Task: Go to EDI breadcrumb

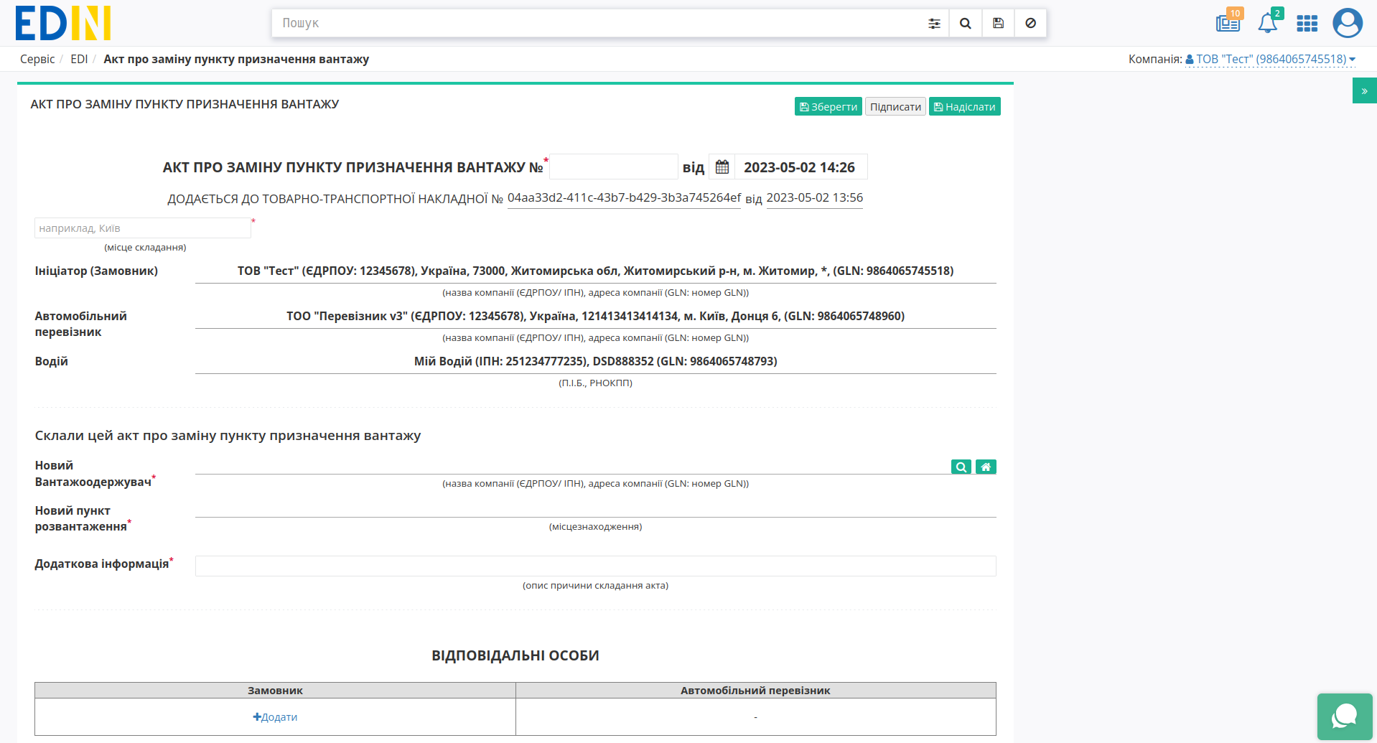Action: click(x=79, y=59)
